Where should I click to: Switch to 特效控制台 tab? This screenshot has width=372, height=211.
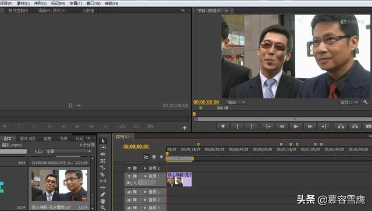pos(18,10)
